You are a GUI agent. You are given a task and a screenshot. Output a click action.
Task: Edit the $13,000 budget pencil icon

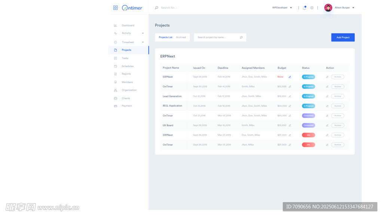coord(290,125)
